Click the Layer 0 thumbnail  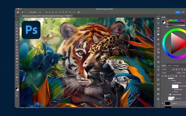pyautogui.click(x=168, y=103)
